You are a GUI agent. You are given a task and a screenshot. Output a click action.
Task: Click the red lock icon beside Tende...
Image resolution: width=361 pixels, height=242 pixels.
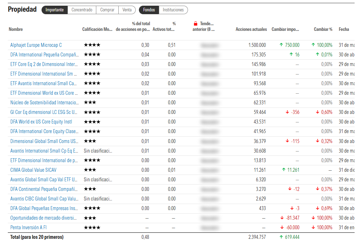pos(195,23)
